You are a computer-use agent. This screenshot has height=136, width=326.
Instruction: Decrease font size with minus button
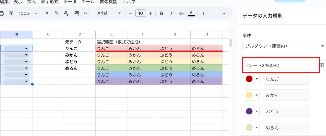(130, 13)
